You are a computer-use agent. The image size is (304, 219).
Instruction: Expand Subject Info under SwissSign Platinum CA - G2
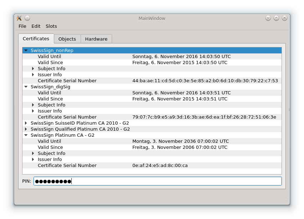click(x=33, y=153)
